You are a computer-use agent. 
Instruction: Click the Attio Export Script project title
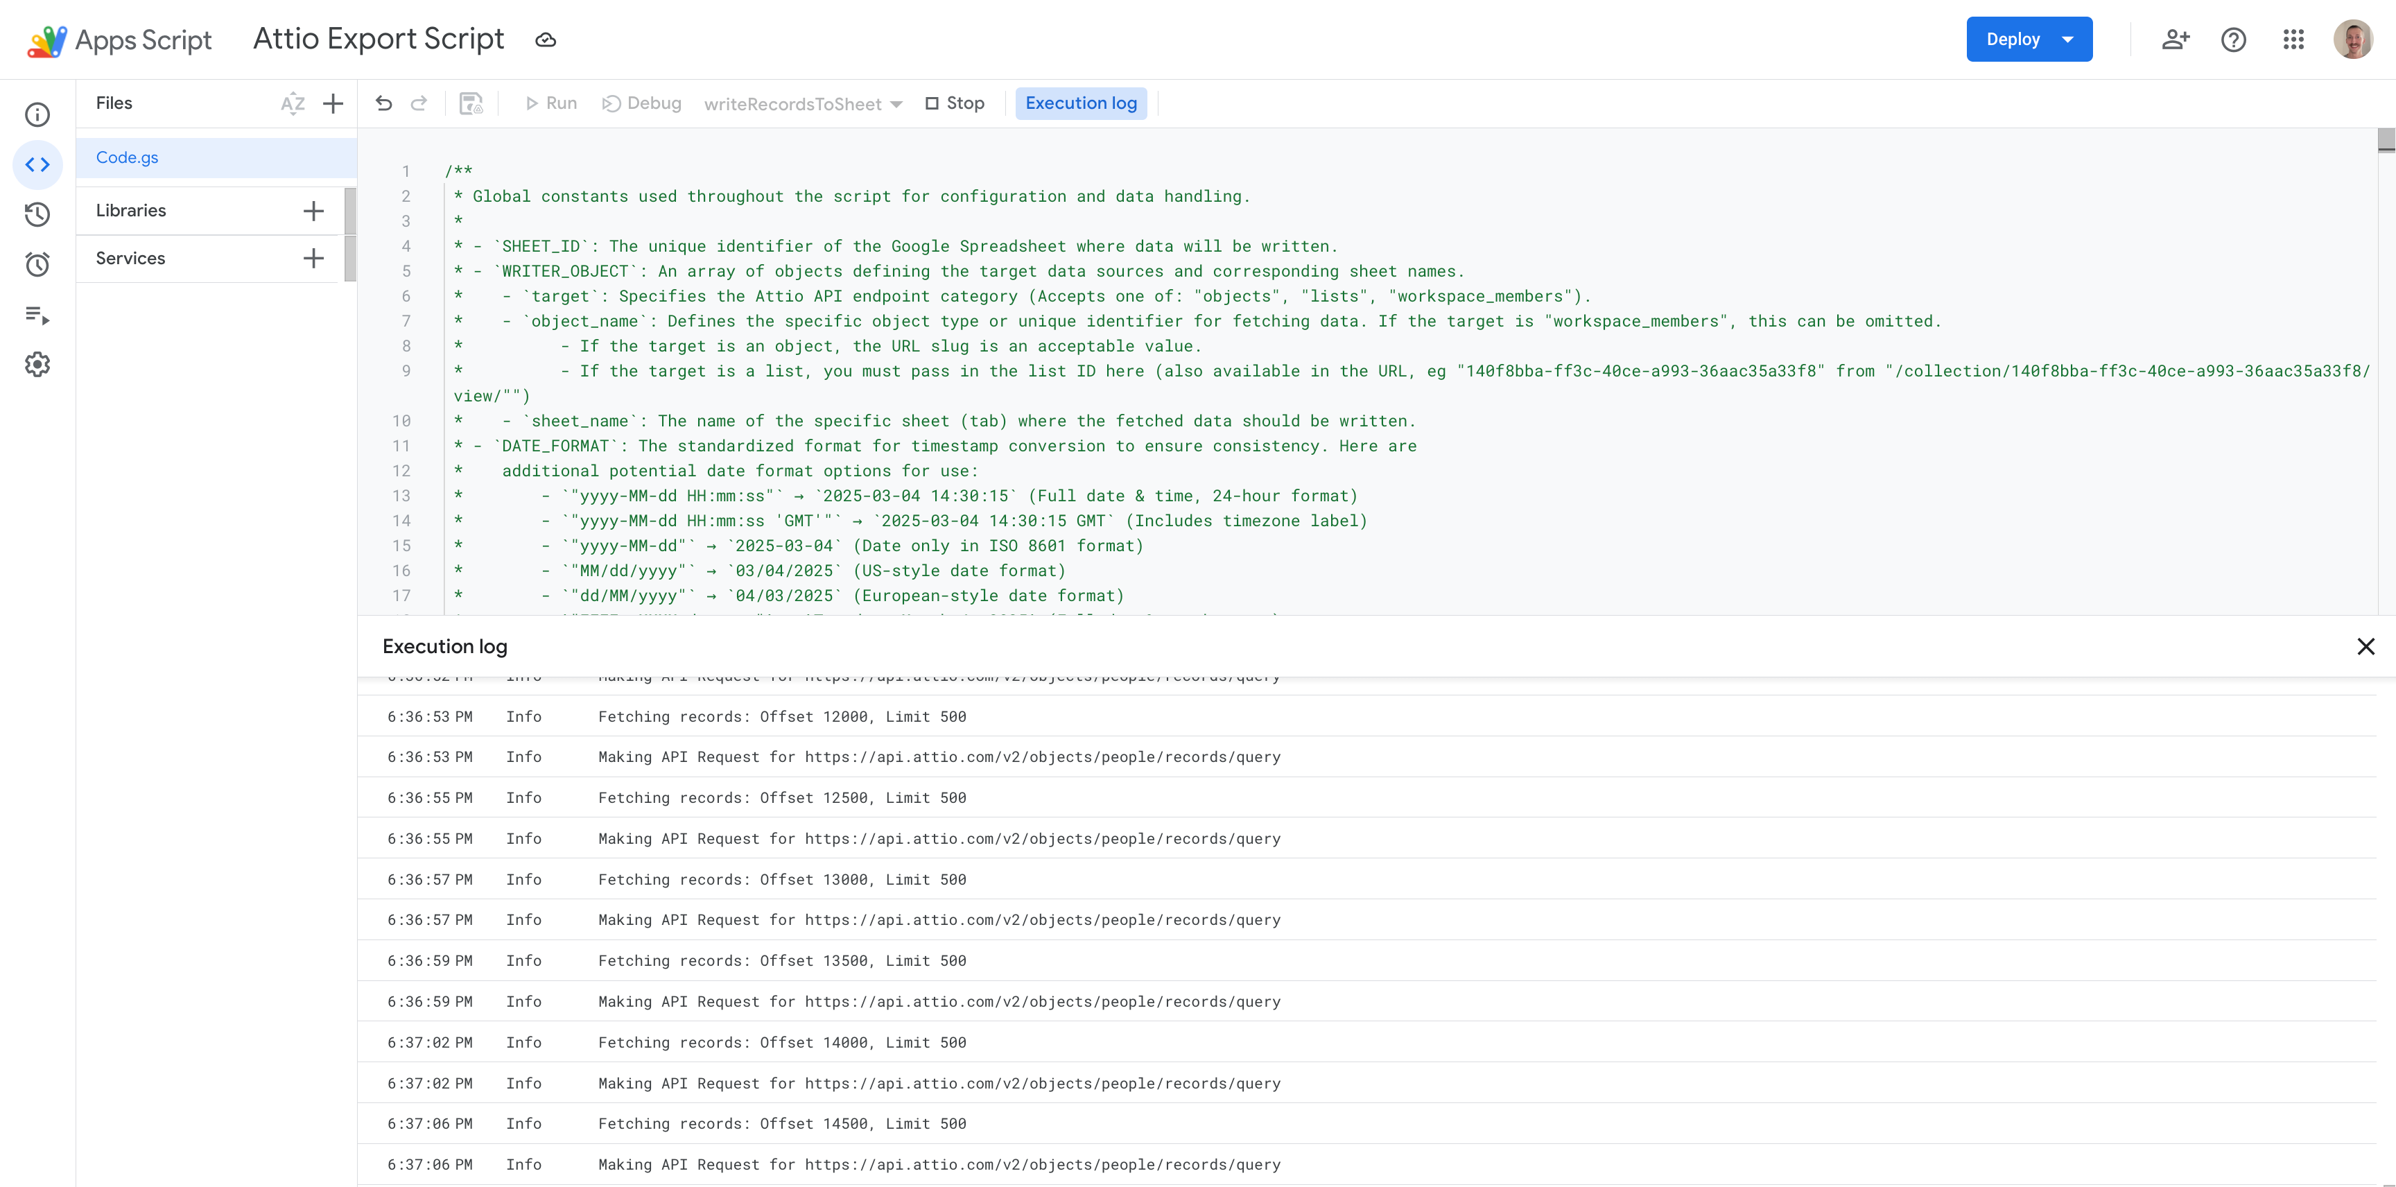click(379, 39)
